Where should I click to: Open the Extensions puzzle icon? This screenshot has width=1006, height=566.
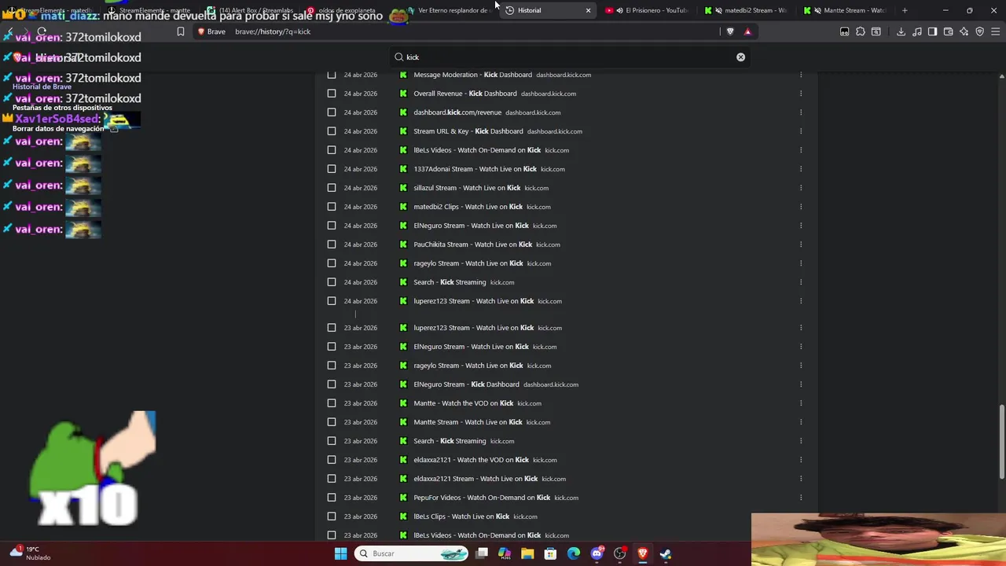pos(860,31)
